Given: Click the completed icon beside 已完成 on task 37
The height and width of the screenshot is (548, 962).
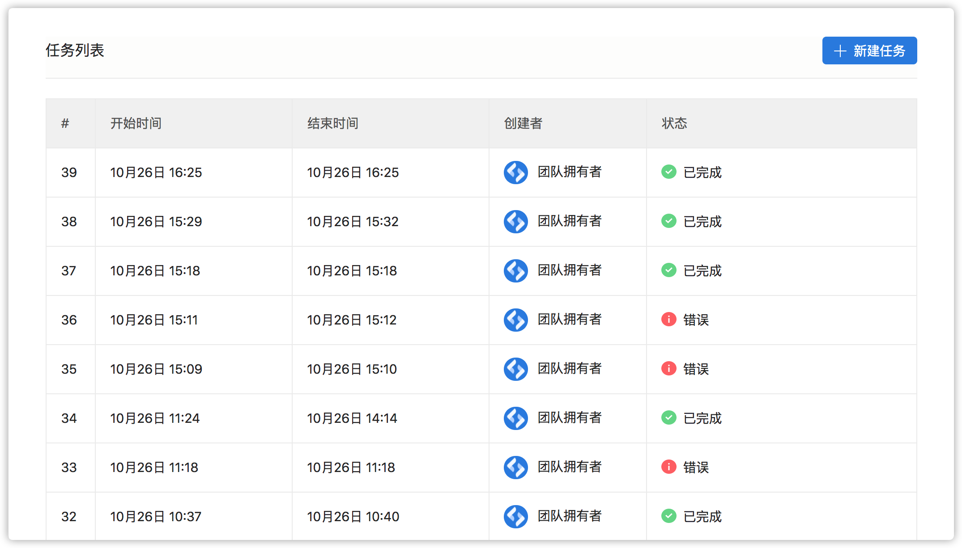Looking at the screenshot, I should pos(668,271).
